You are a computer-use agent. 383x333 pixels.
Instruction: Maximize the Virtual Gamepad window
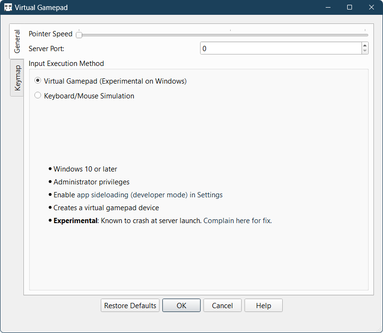pyautogui.click(x=350, y=8)
